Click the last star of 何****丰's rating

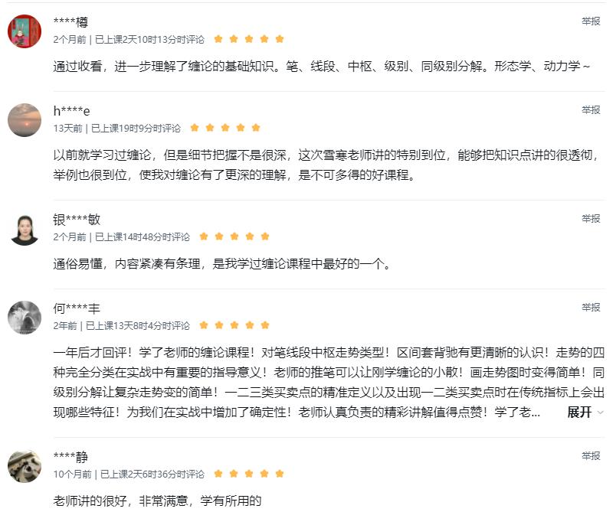(x=265, y=325)
